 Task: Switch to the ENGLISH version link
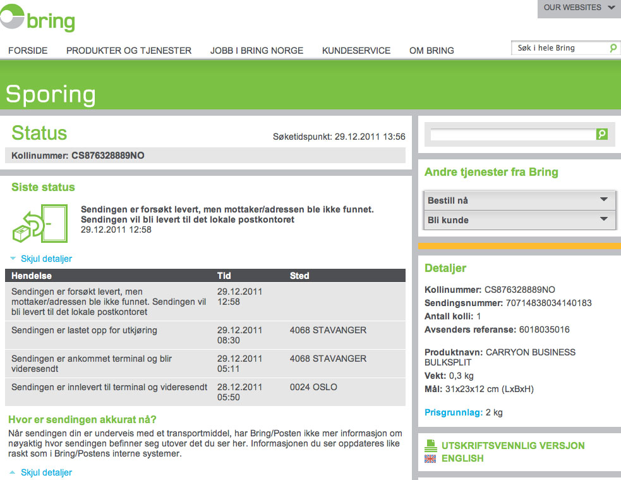click(462, 458)
